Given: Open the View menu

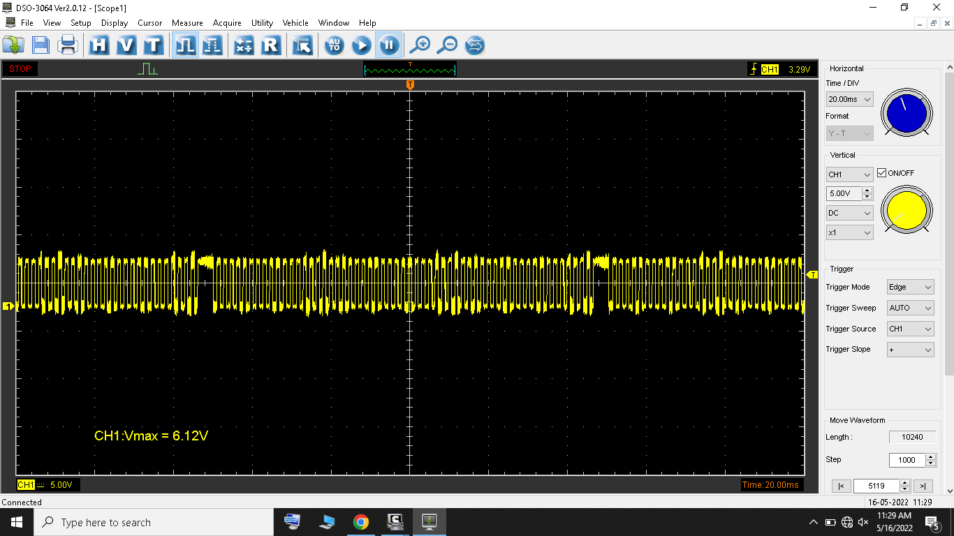Looking at the screenshot, I should 52,22.
